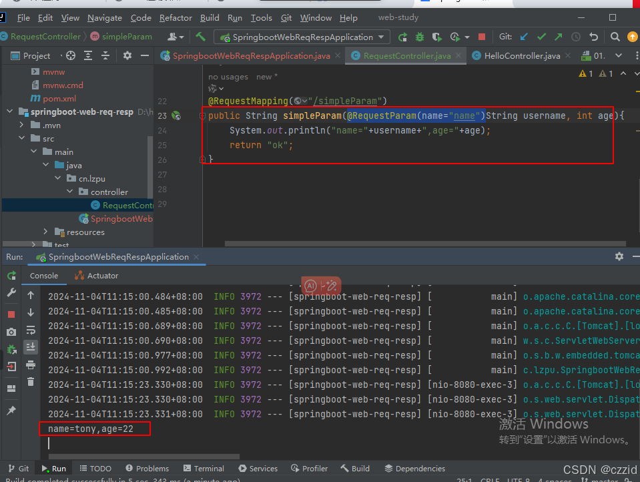Open Profiler tool window
This screenshot has height=482, width=640.
pos(309,469)
